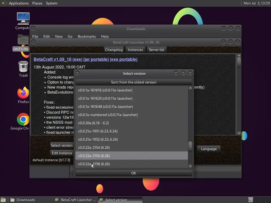Toggle Sort: from the oldest version
The image size is (271, 203).
coord(134,82)
